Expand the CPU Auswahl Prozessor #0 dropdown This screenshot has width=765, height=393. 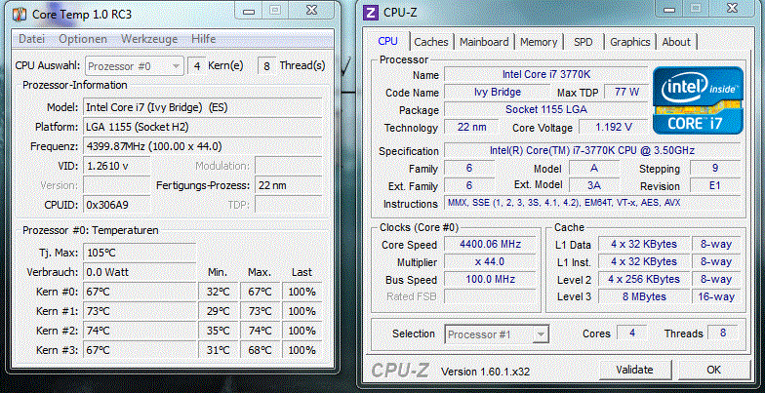135,66
